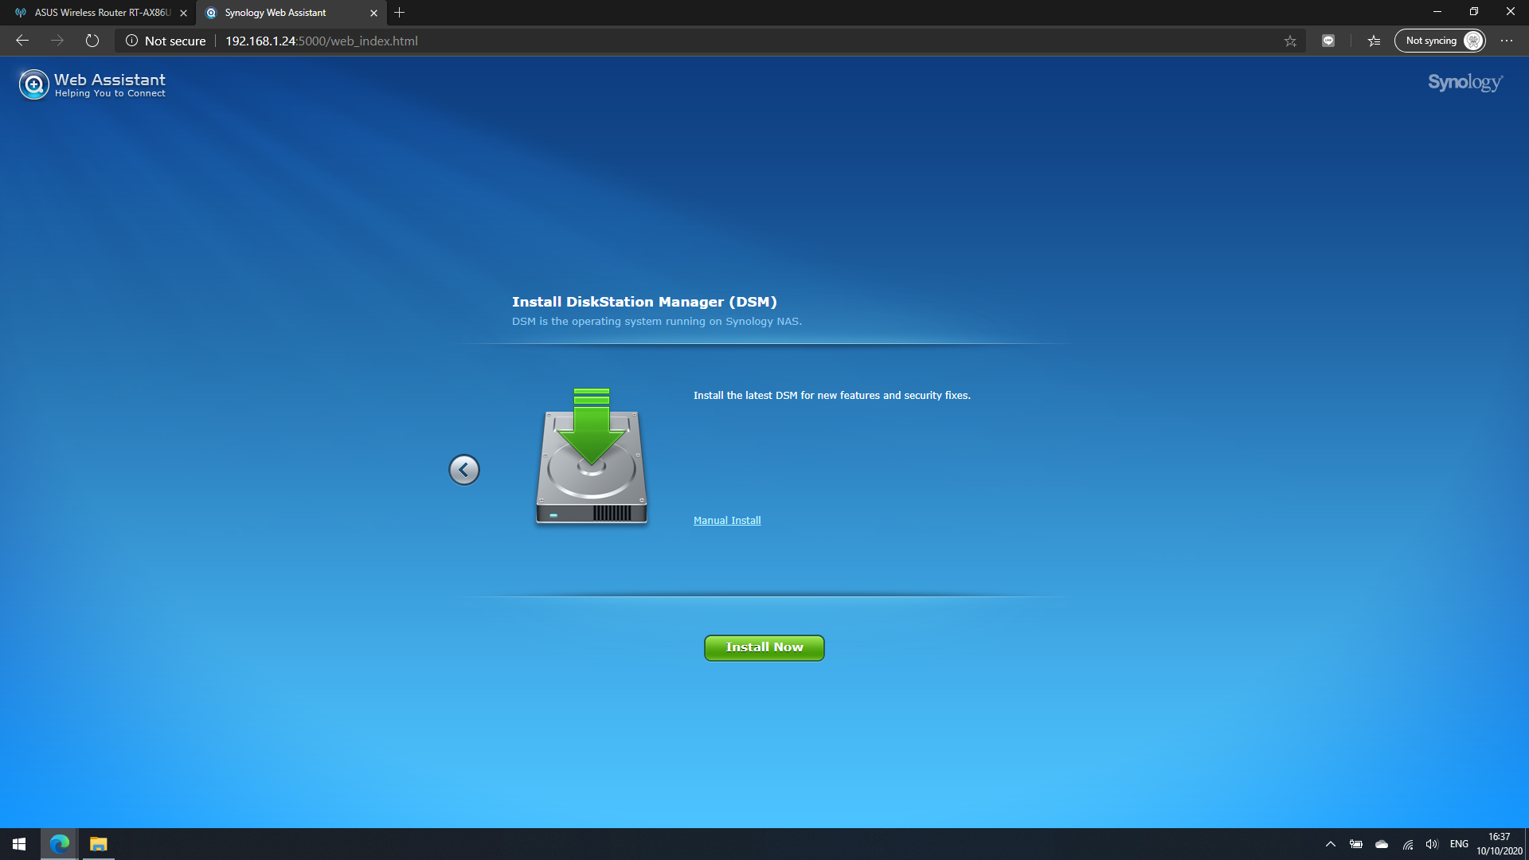This screenshot has width=1529, height=860.
Task: Restore down the browser window
Action: 1474,12
